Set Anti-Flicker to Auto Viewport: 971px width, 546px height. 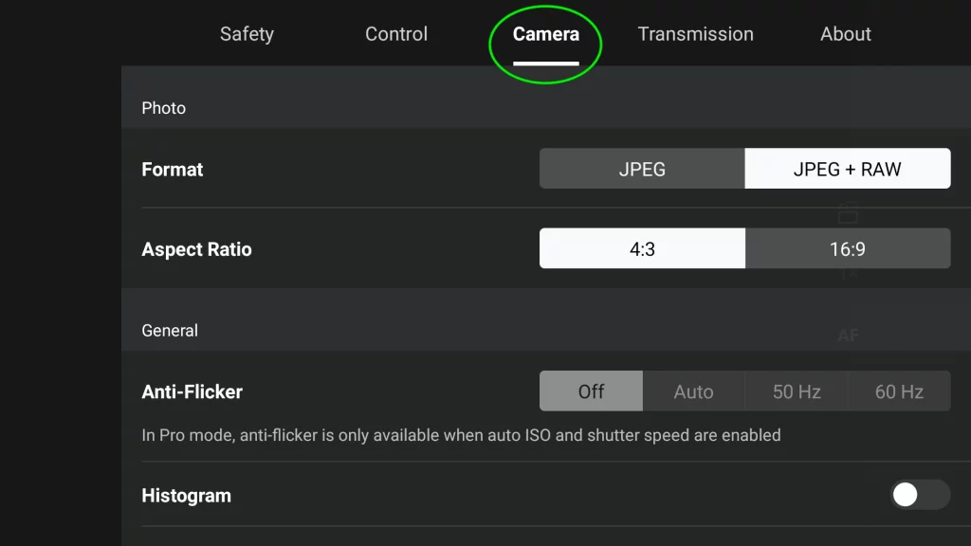693,391
